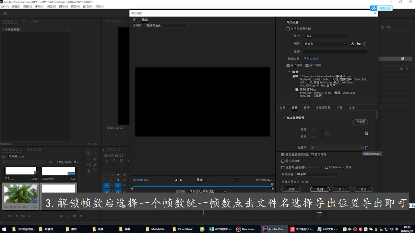Image resolution: width=415 pixels, height=233 pixels.
Task: Click the output name 序列01.mp4 link
Action: tap(311, 59)
